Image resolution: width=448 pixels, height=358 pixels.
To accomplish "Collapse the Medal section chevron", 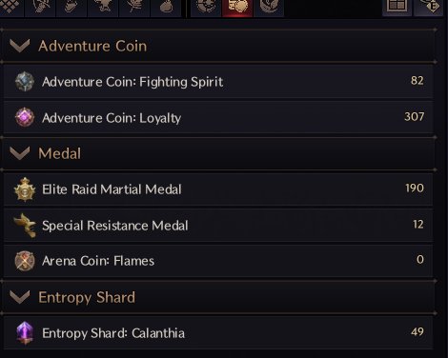I will pos(20,153).
